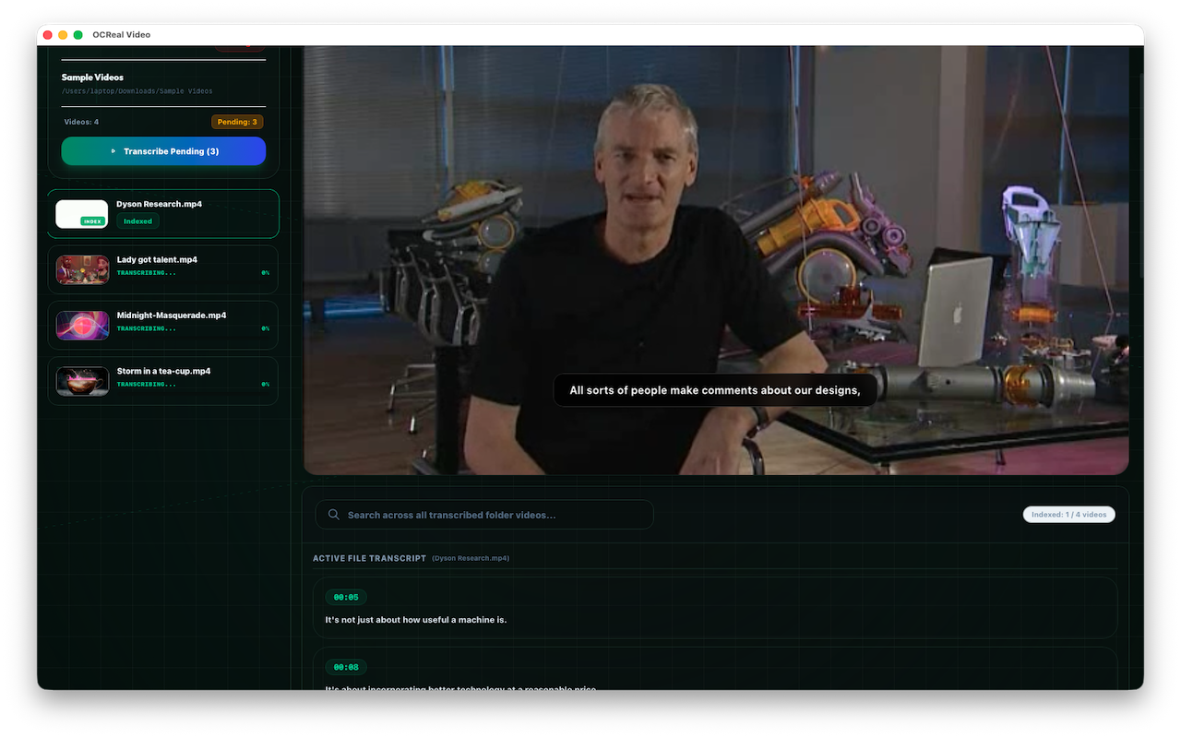Click the Sample Videos folder title

(92, 77)
